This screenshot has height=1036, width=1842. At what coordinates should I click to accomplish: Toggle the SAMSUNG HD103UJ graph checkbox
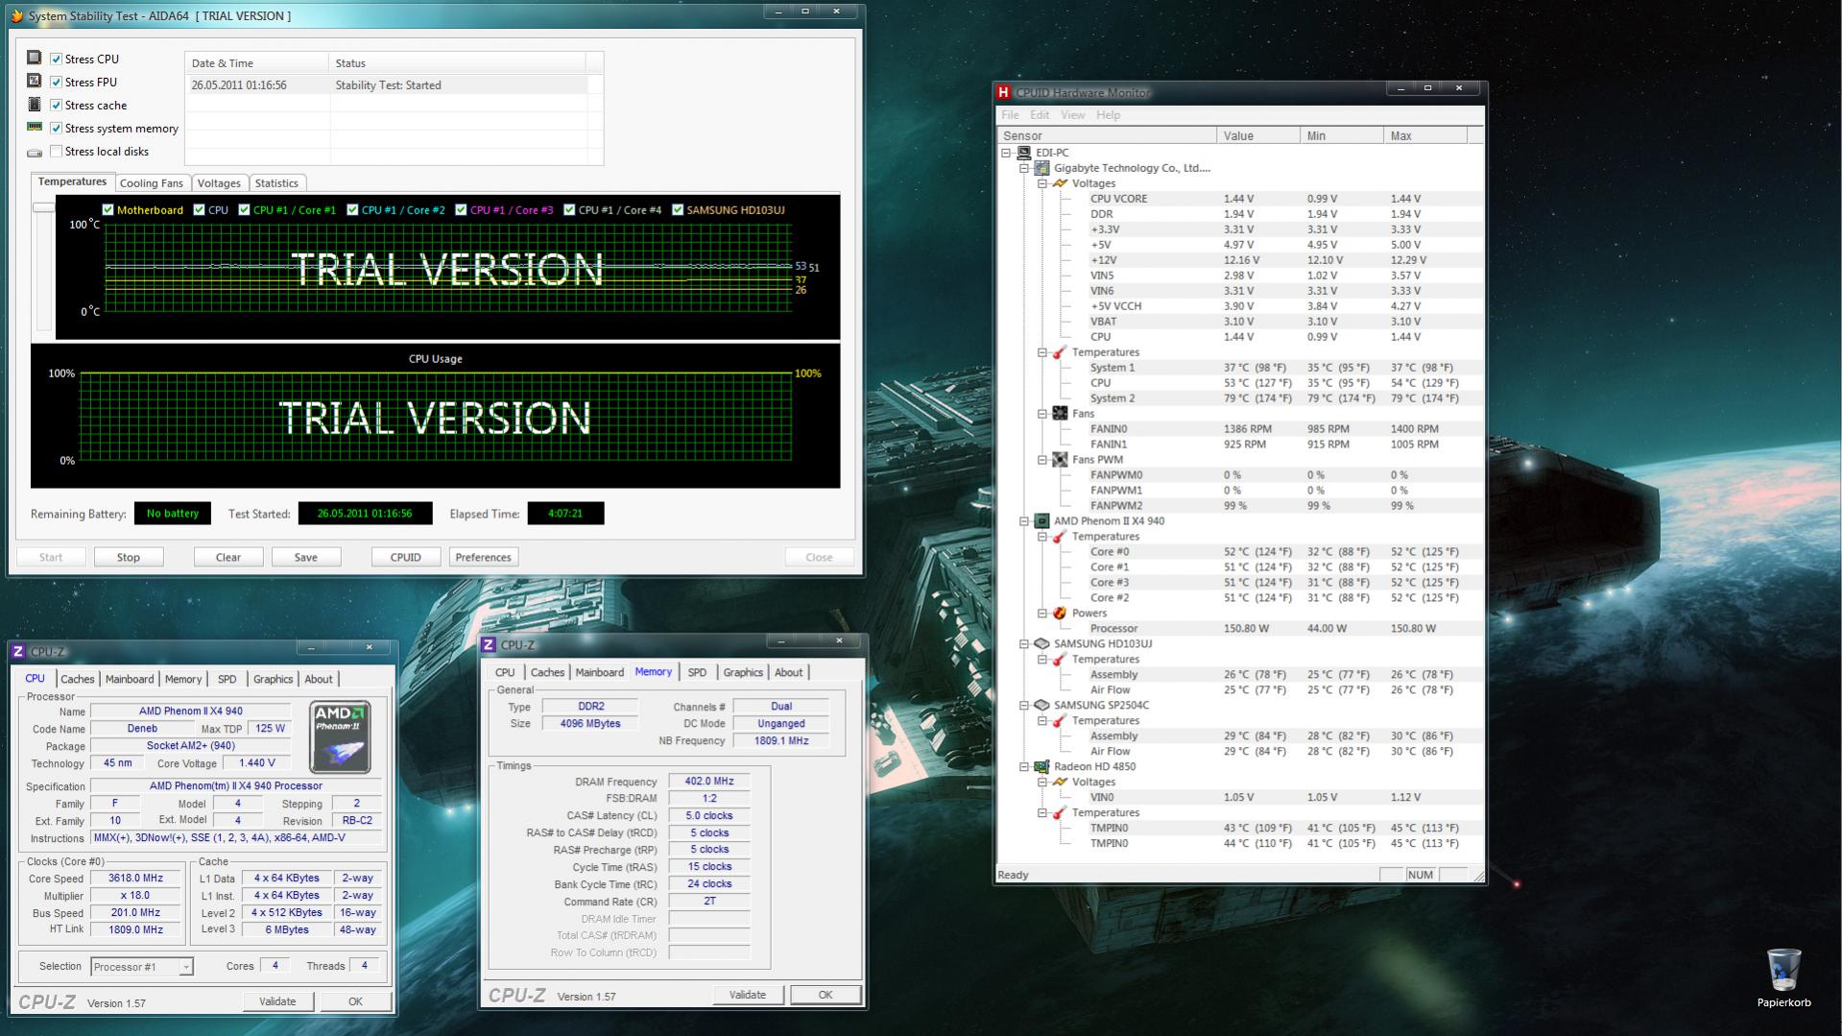coord(678,209)
